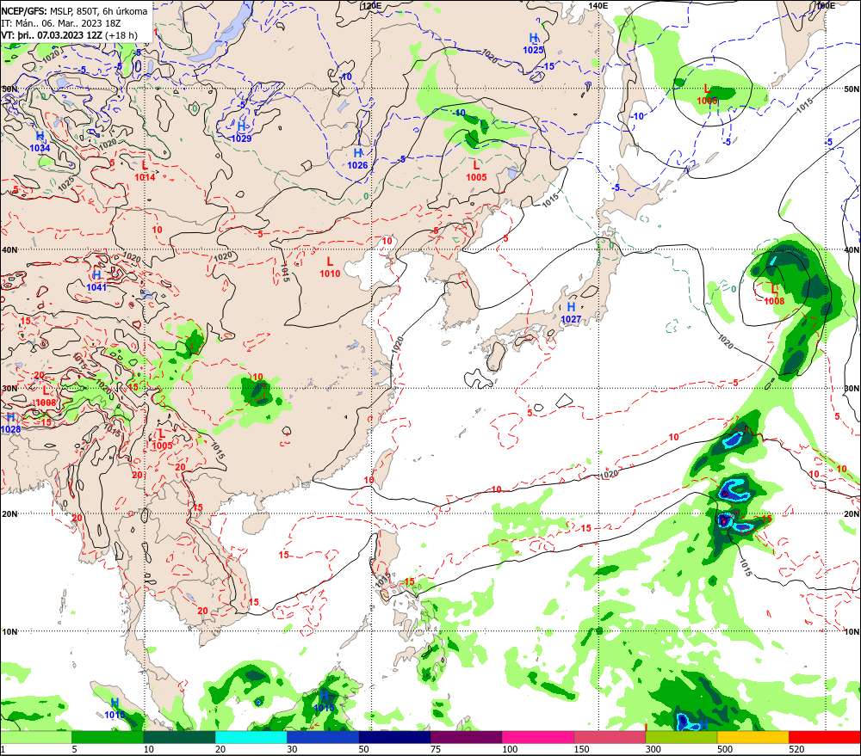Click the L 1014 low pressure label

pos(145,170)
